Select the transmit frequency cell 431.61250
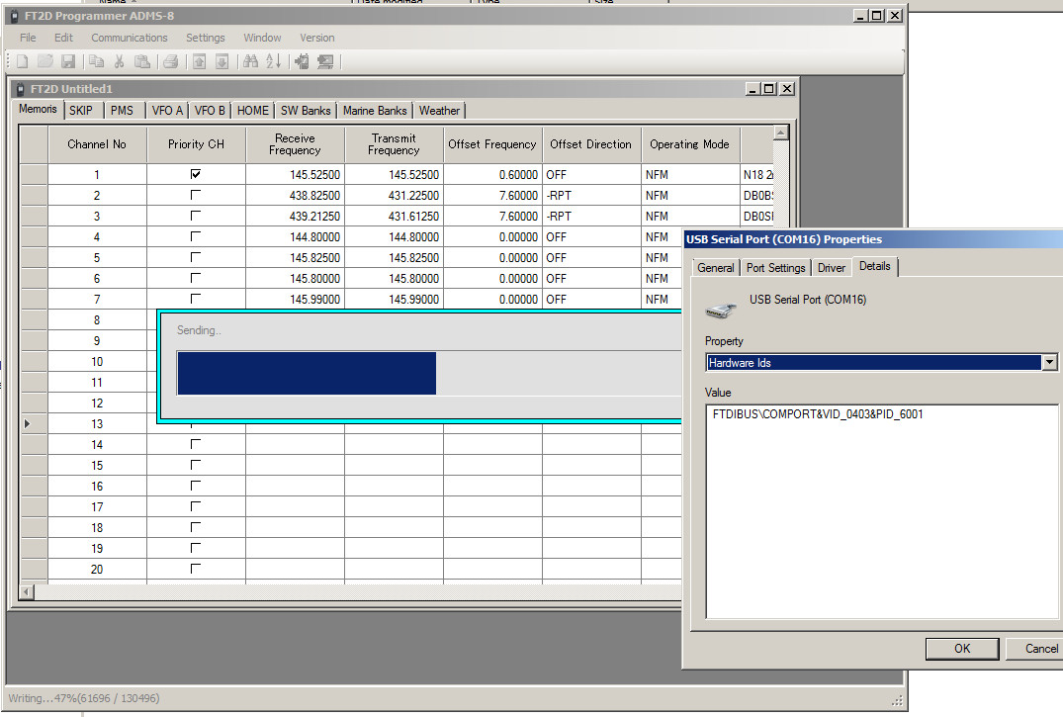This screenshot has height=717, width=1063. click(x=394, y=217)
